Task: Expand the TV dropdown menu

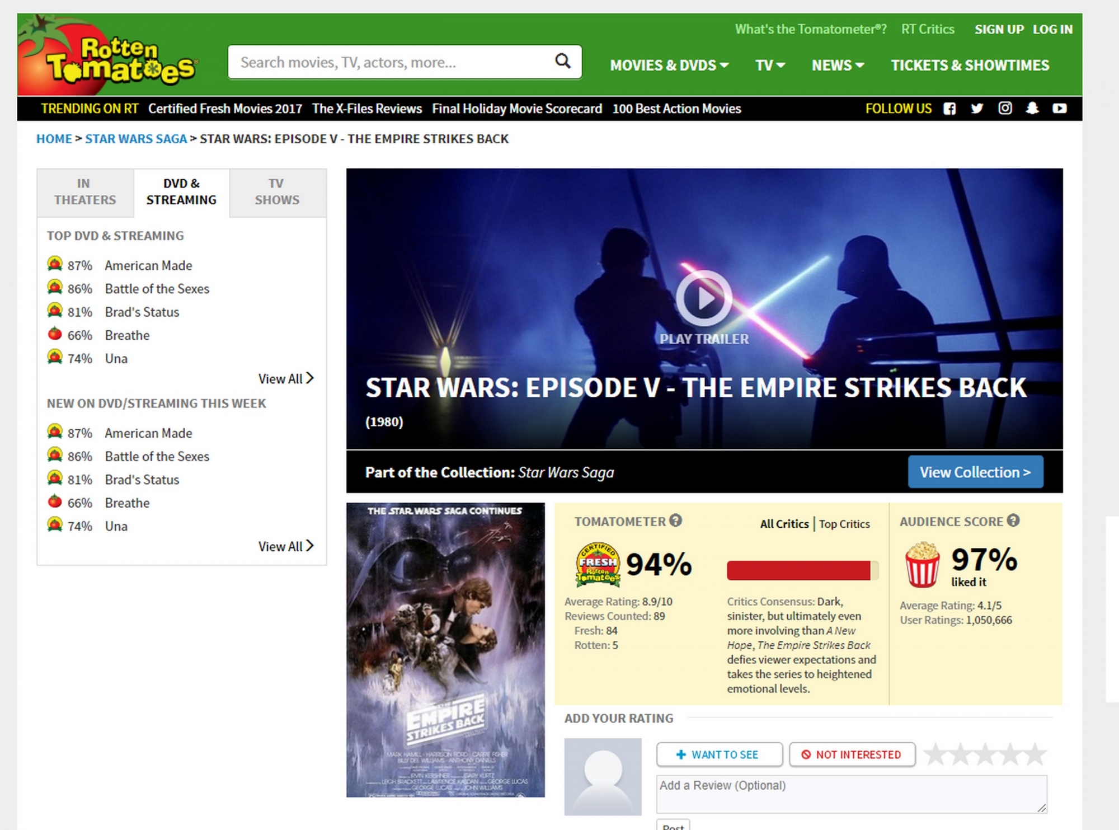Action: pos(770,65)
